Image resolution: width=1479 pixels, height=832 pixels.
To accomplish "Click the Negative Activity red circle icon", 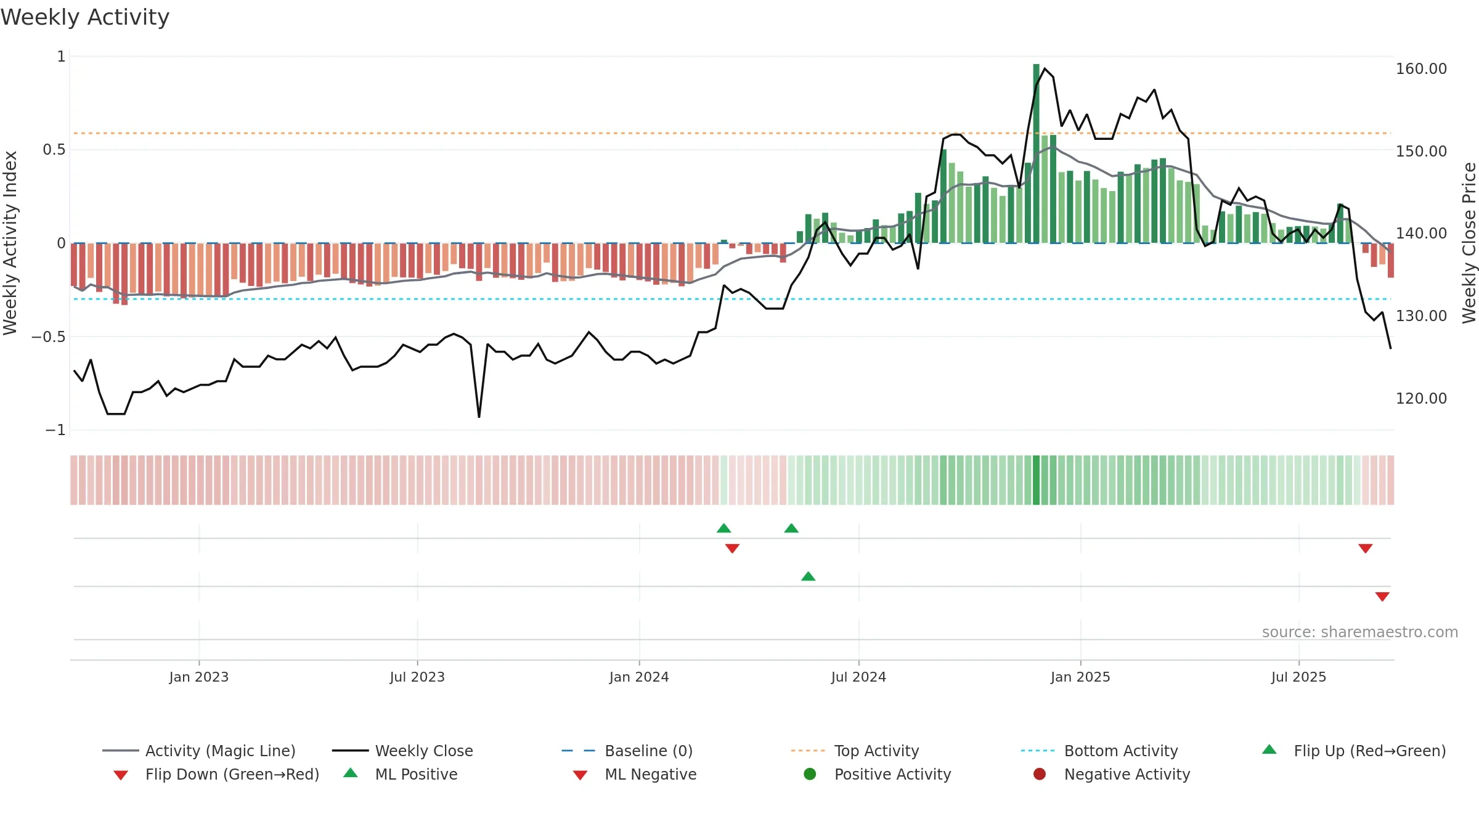I will 1040,774.
